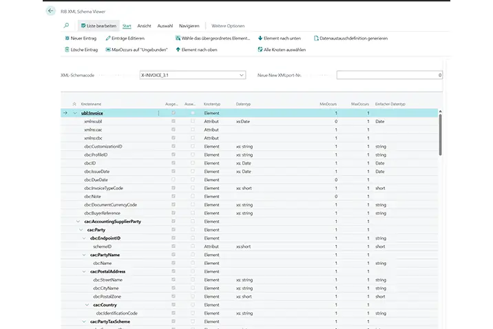Screen dimensions: 493x329
Task: Click the Neuer Eintrag star icon
Action: tap(67, 38)
